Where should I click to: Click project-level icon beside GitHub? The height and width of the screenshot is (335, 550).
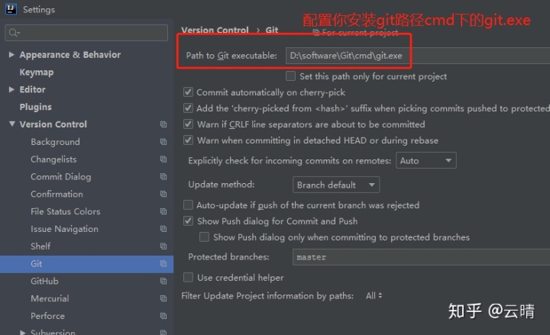163,281
